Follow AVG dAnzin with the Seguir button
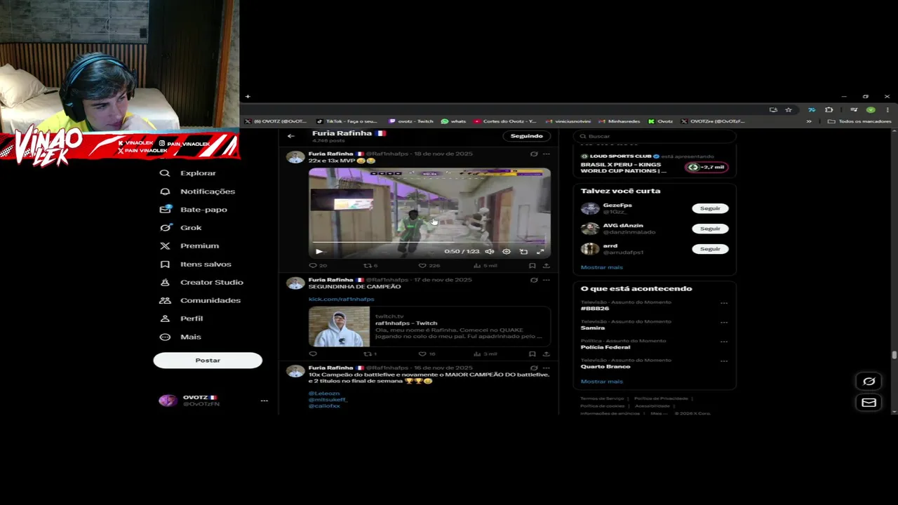Viewport: 898px width, 505px height. point(710,229)
